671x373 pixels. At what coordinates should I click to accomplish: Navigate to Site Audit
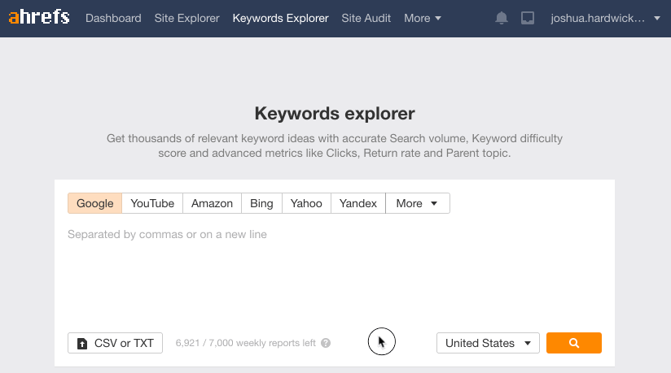point(366,18)
